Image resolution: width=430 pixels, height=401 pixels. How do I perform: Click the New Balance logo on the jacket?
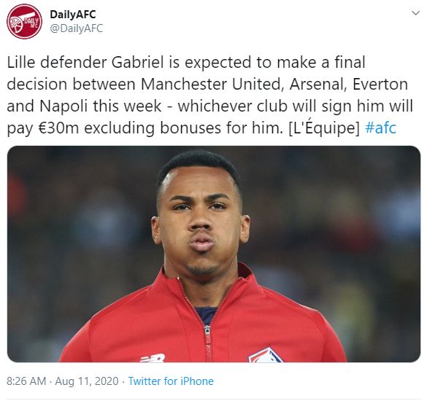click(153, 358)
